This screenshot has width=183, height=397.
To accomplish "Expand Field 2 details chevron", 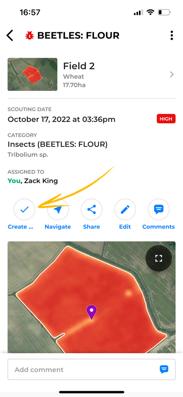I will coord(172,75).
